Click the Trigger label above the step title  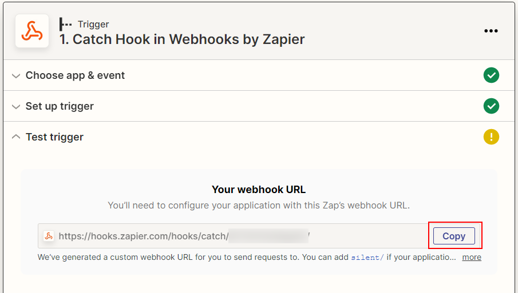point(93,24)
